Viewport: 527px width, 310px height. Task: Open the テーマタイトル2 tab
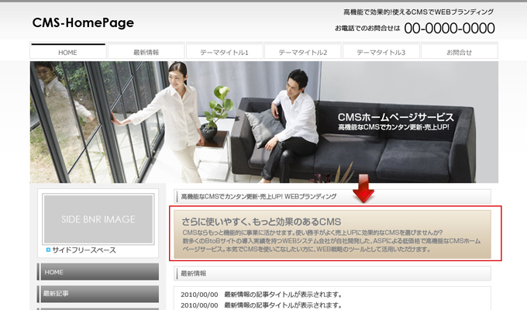pos(302,52)
